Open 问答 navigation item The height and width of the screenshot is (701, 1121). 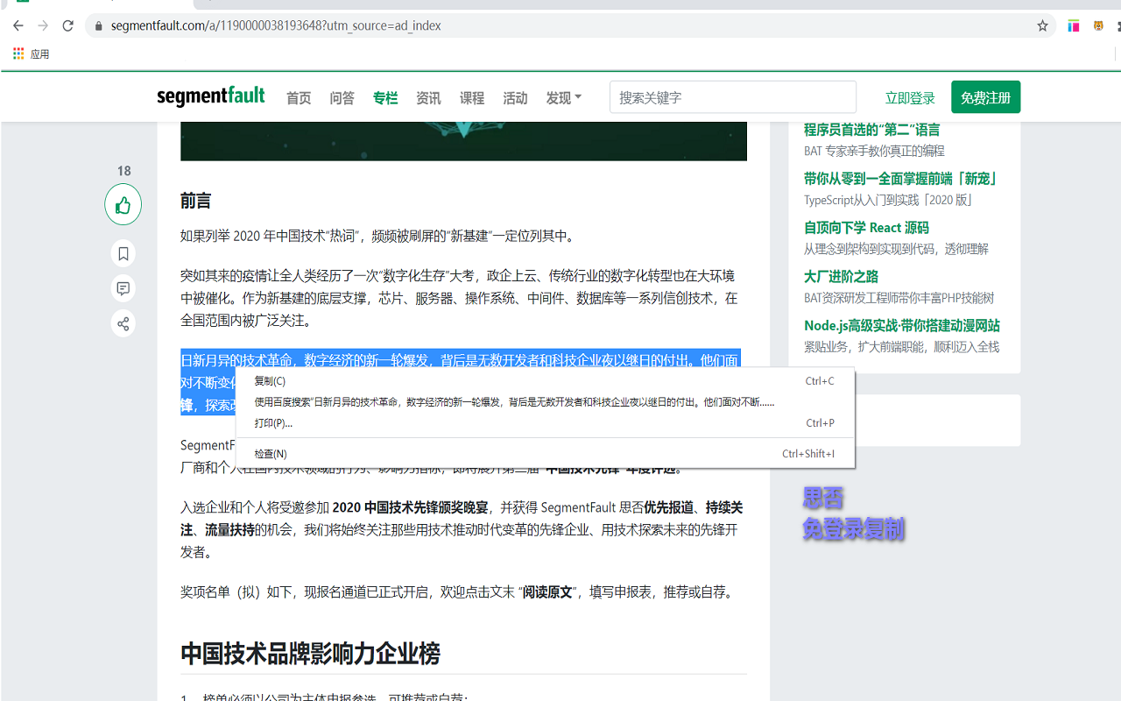coord(342,98)
